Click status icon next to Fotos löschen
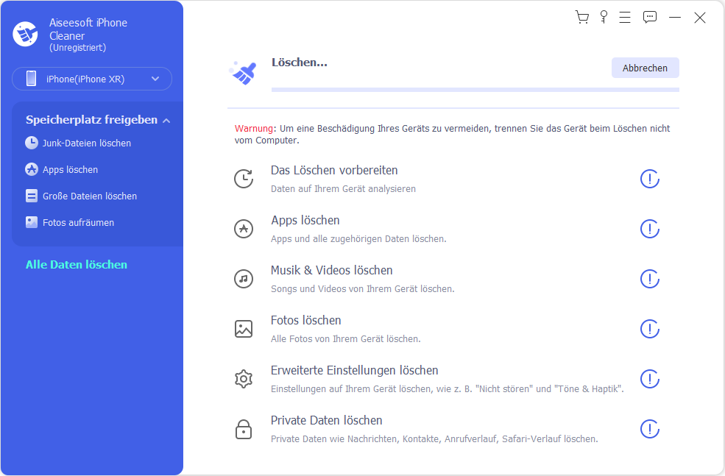Screen dimensions: 725x476 click(649, 329)
